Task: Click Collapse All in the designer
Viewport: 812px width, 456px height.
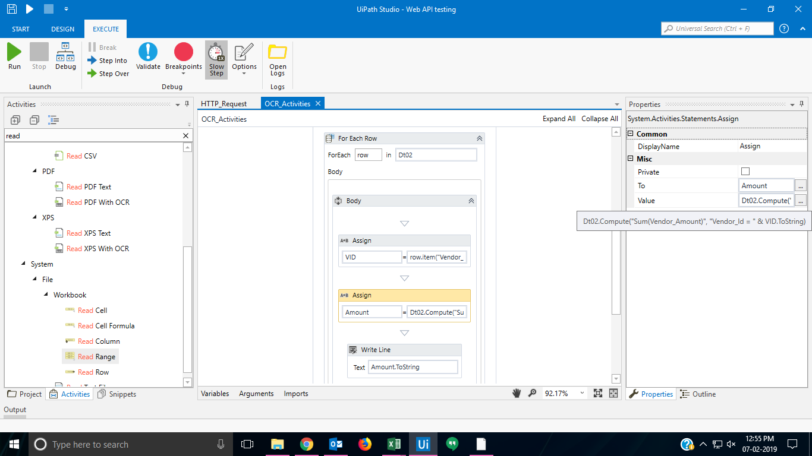Action: pos(600,119)
